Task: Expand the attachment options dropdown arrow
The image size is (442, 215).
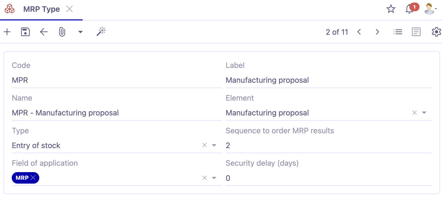Action: (80, 32)
